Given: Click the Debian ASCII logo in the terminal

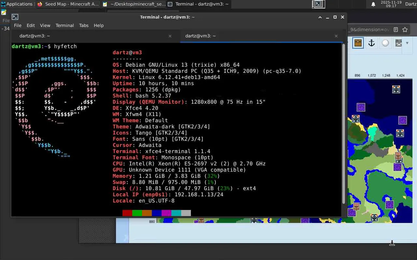Looking at the screenshot, I should [x=55, y=108].
